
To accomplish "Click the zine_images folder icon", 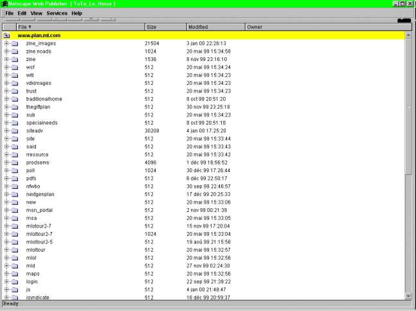I will pos(15,44).
